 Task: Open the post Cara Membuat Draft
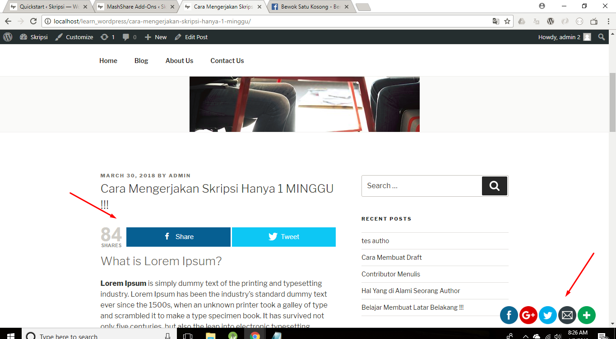pos(391,257)
